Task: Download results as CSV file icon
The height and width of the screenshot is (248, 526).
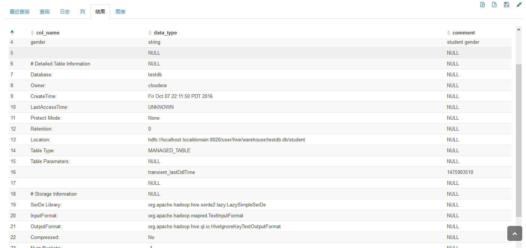Action: [x=494, y=5]
